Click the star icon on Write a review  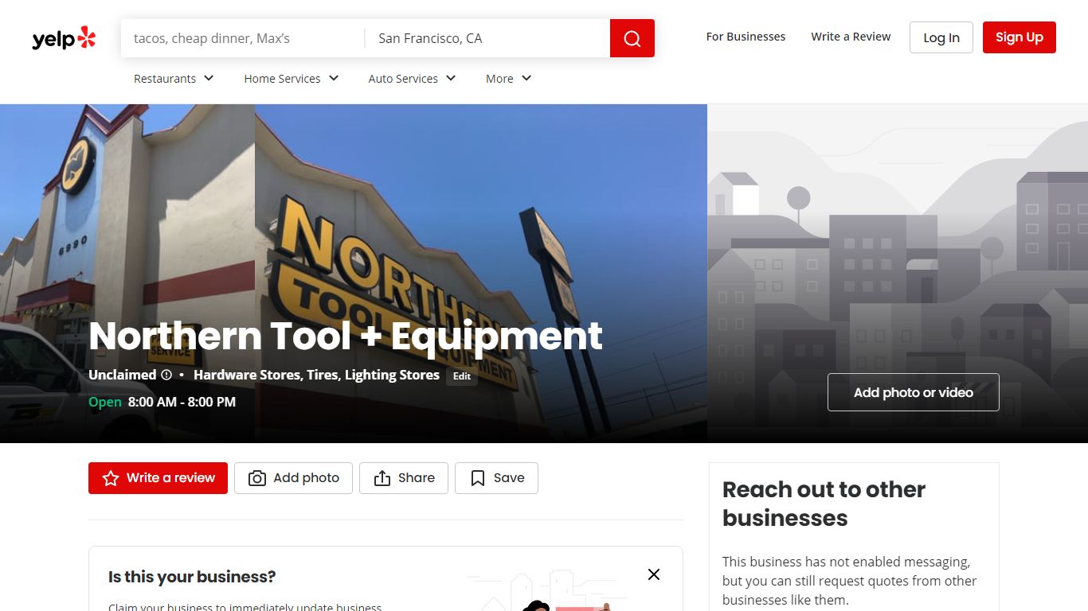point(111,478)
